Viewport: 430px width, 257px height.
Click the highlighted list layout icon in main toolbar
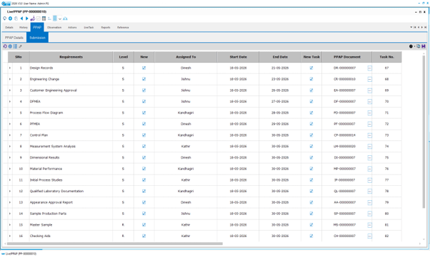55,19
